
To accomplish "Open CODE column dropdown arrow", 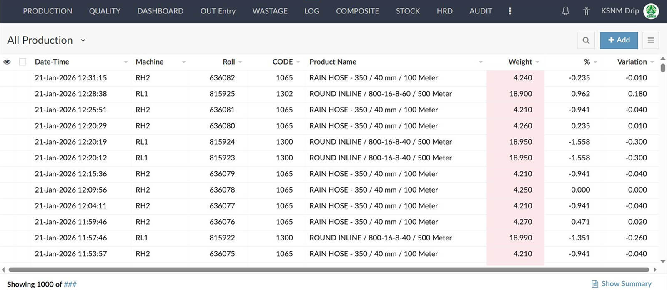I will pos(298,62).
